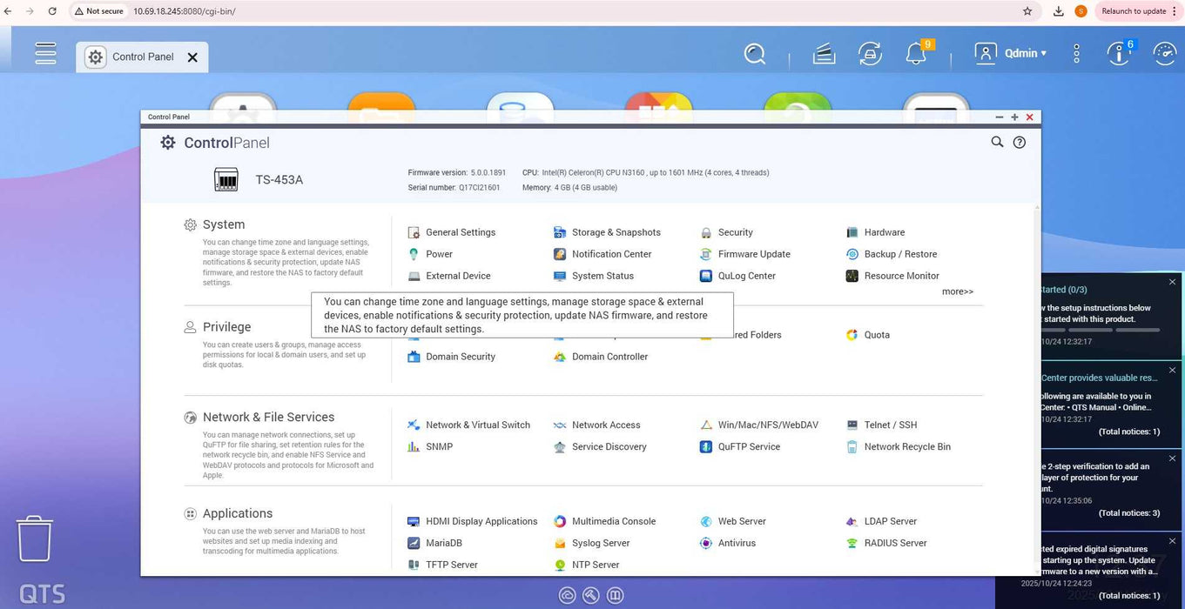The height and width of the screenshot is (609, 1185).
Task: Close the Control Panel taskbar tab
Action: point(192,57)
